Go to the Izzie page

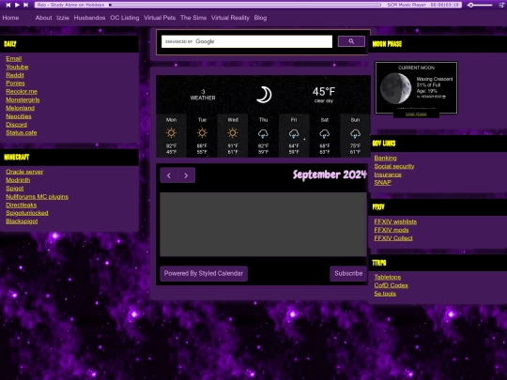[63, 18]
